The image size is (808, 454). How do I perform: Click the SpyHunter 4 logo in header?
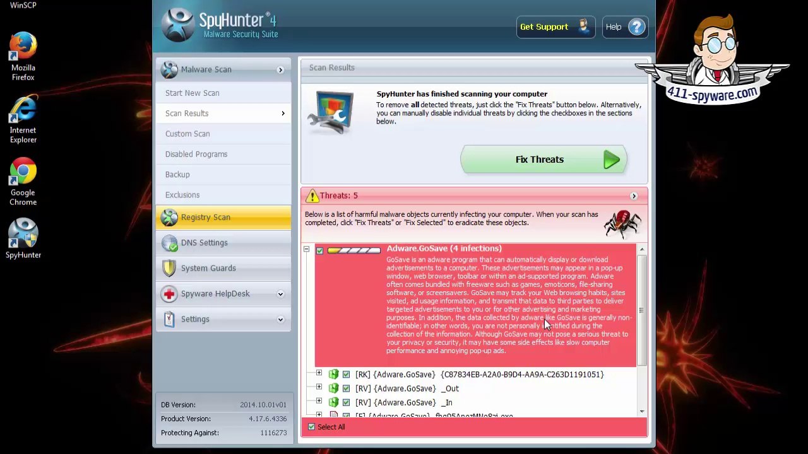point(220,25)
